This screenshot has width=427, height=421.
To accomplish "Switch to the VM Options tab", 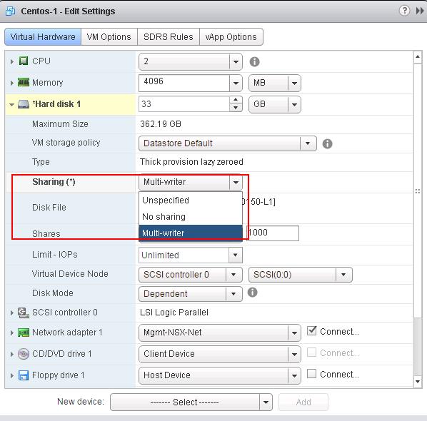I will click(109, 36).
